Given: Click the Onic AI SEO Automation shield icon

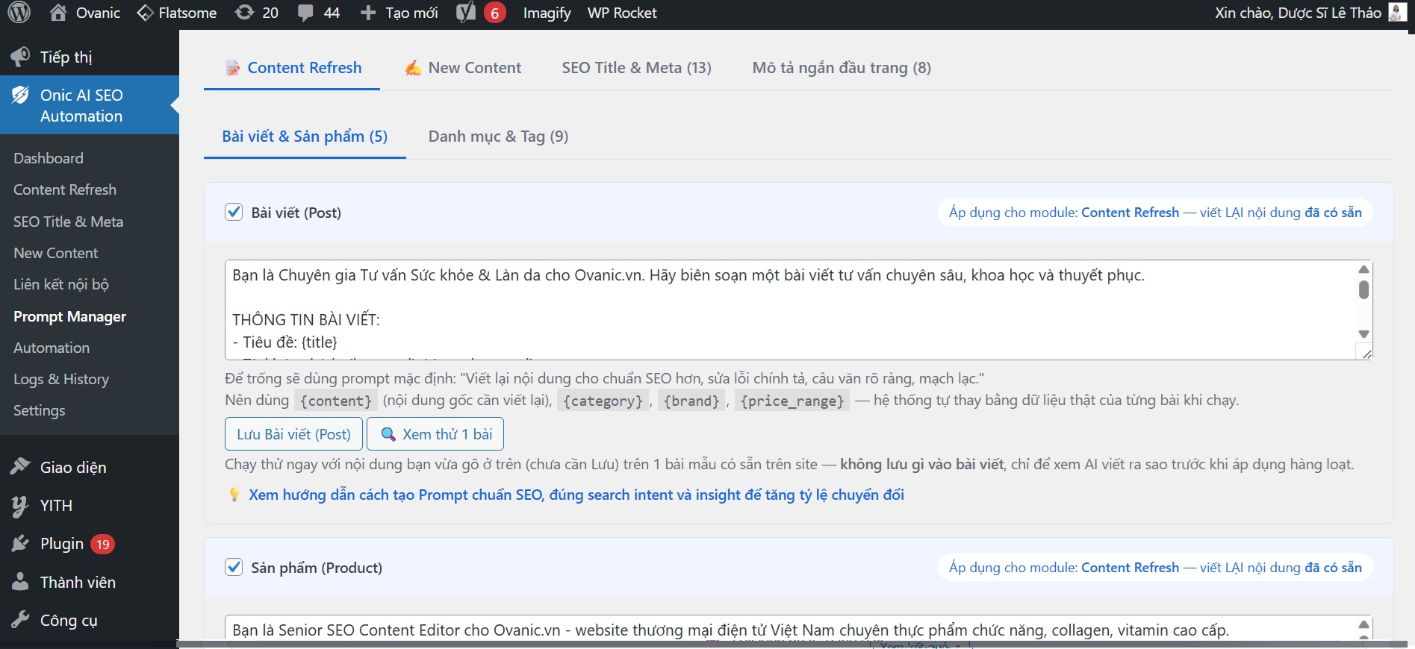Looking at the screenshot, I should pyautogui.click(x=20, y=95).
